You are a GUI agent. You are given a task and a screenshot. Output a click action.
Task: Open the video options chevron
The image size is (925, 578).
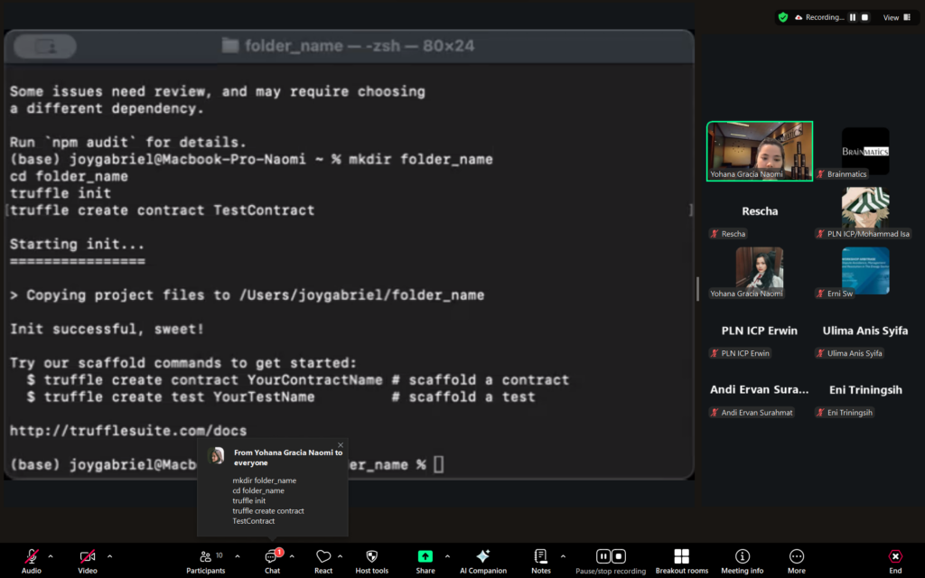[110, 556]
